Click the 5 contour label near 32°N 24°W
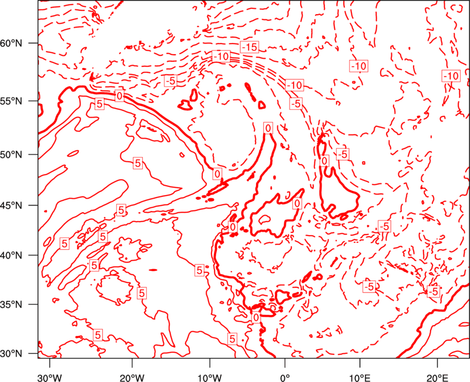 point(98,334)
